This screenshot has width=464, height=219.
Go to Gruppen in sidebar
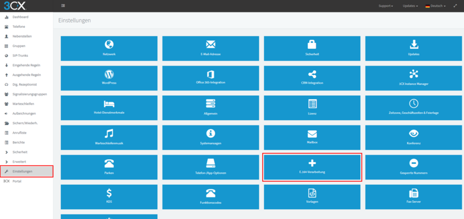pos(27,46)
